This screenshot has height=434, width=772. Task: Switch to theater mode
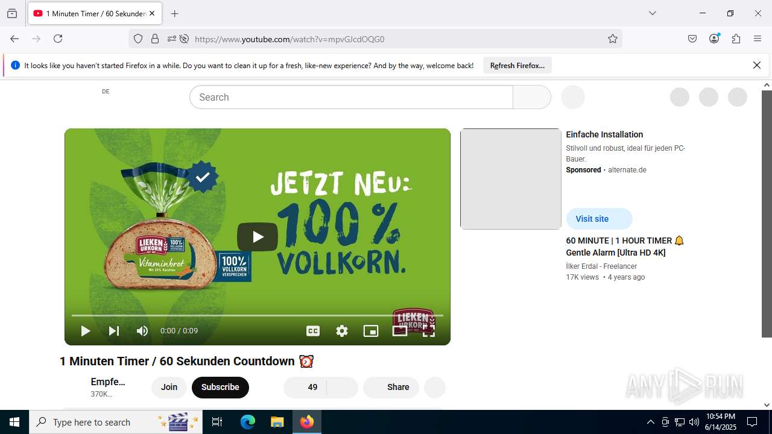[400, 331]
